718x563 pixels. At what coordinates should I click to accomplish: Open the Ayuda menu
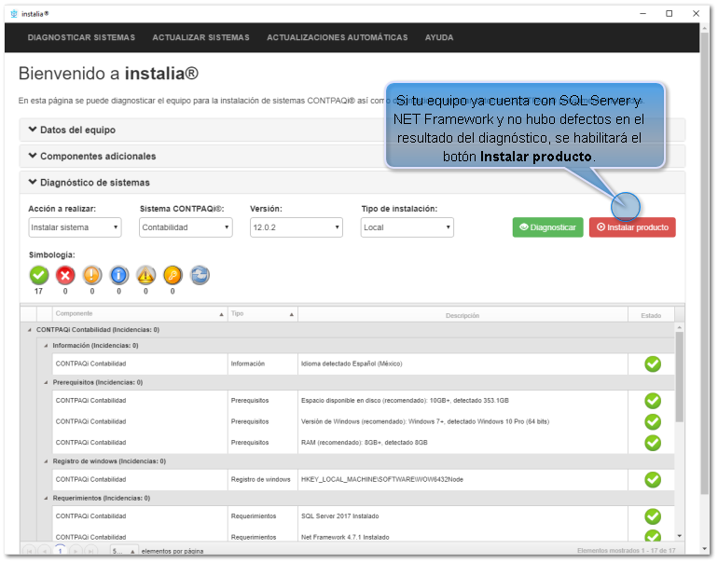click(x=439, y=38)
